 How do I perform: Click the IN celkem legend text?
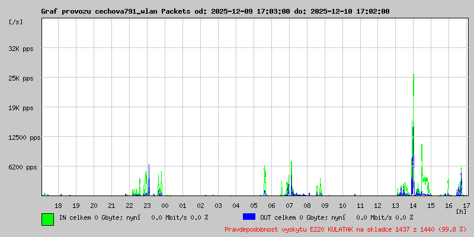134,217
